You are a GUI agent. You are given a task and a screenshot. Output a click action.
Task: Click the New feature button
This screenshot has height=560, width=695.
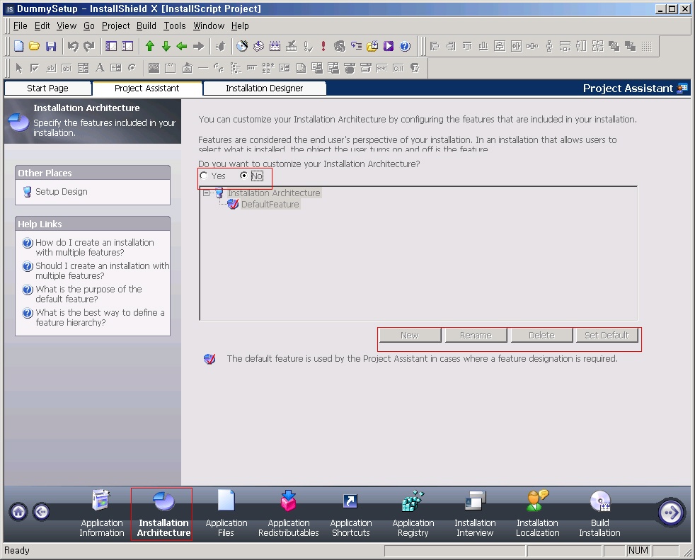pyautogui.click(x=410, y=335)
